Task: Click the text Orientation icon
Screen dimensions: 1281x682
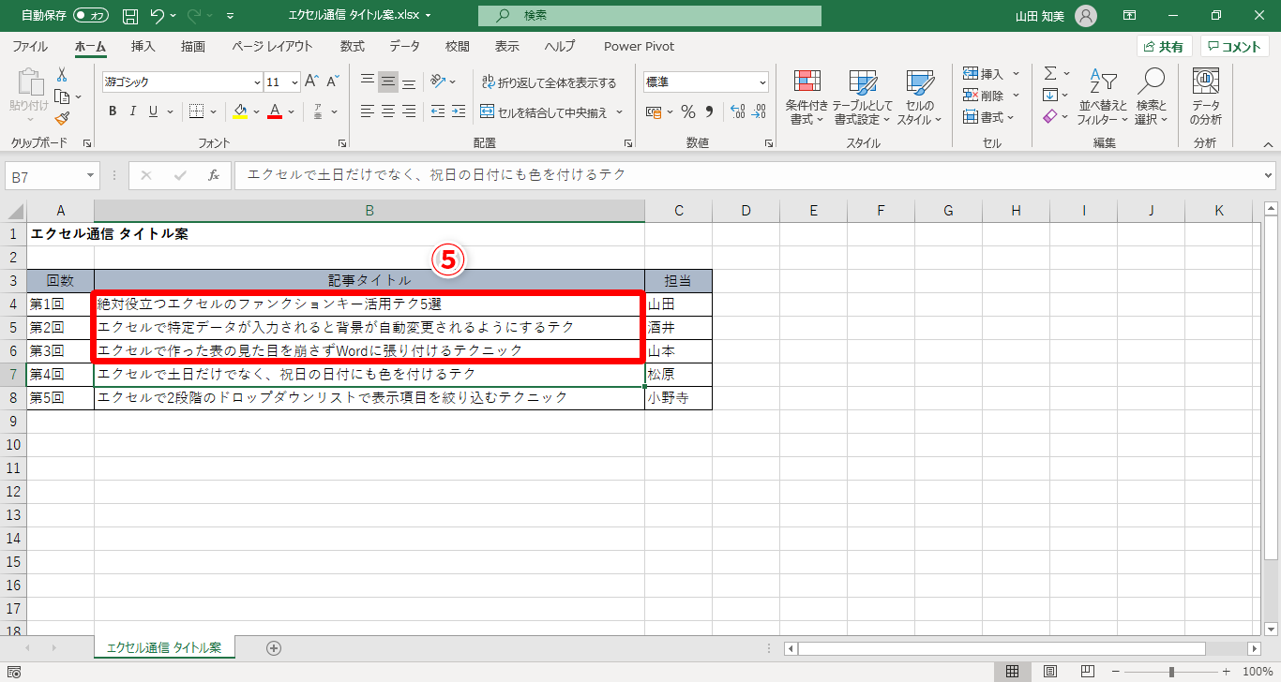Action: tap(438, 82)
